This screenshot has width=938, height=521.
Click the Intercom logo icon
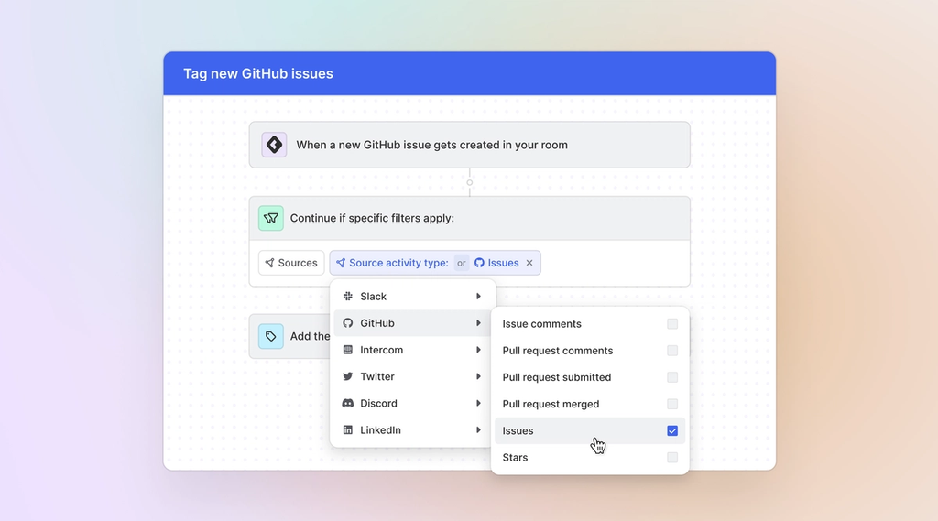click(x=347, y=350)
